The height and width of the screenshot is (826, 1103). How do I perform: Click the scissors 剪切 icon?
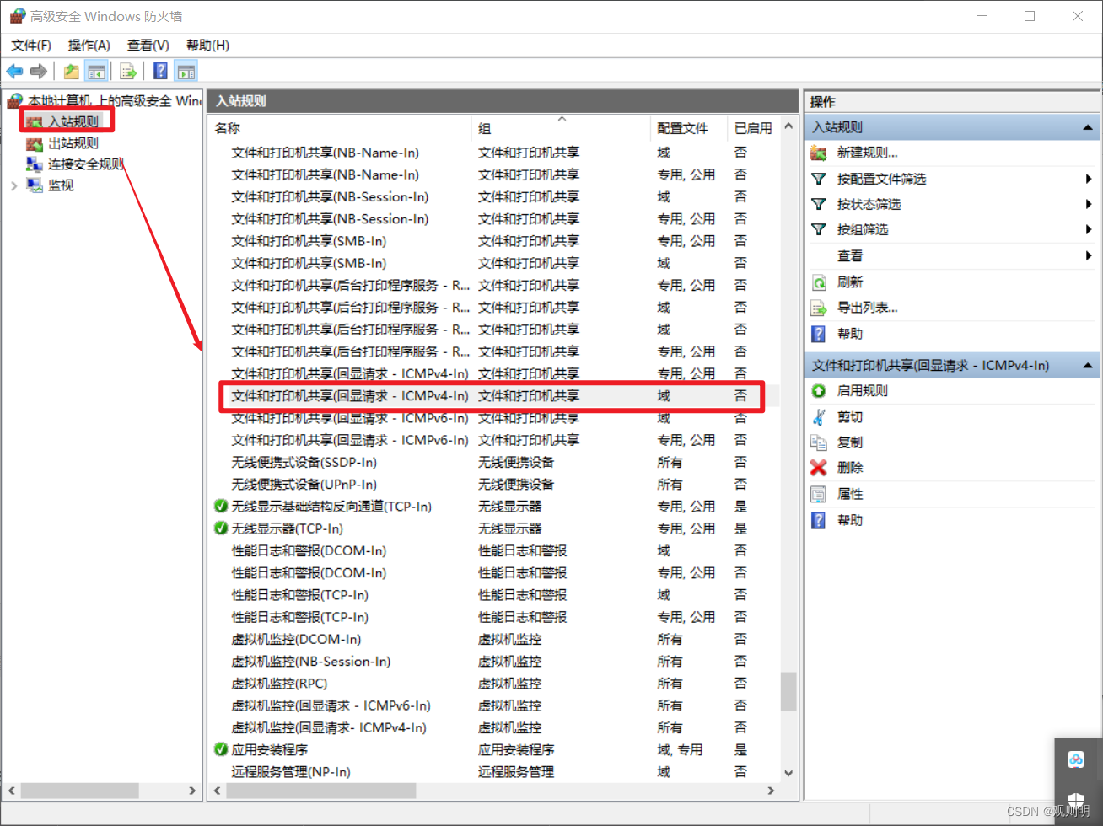coord(818,416)
